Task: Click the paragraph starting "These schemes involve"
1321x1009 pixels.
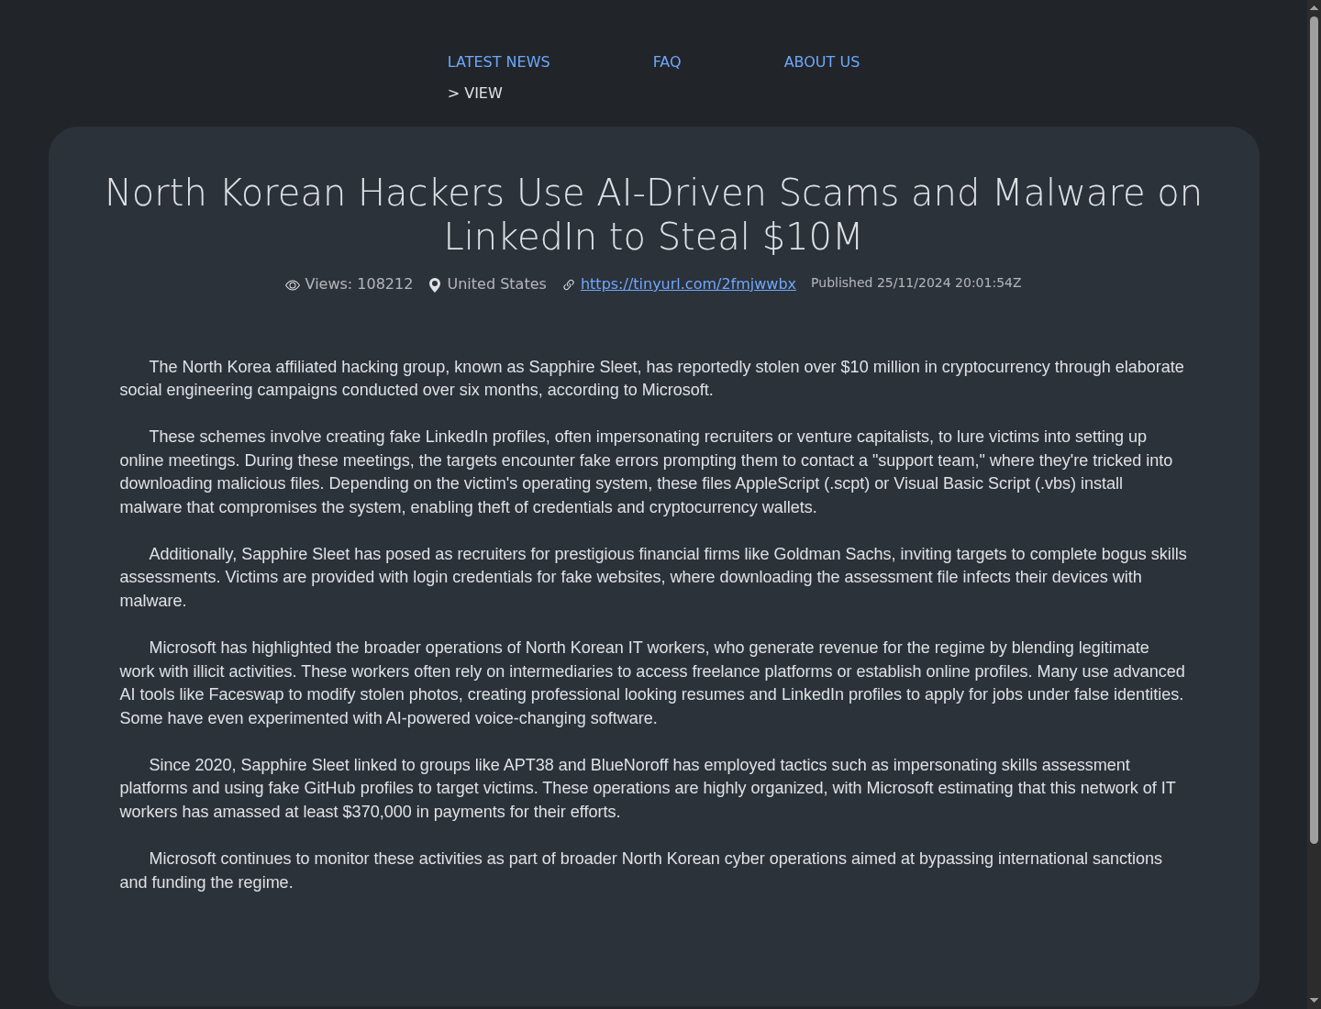Action: click(654, 472)
